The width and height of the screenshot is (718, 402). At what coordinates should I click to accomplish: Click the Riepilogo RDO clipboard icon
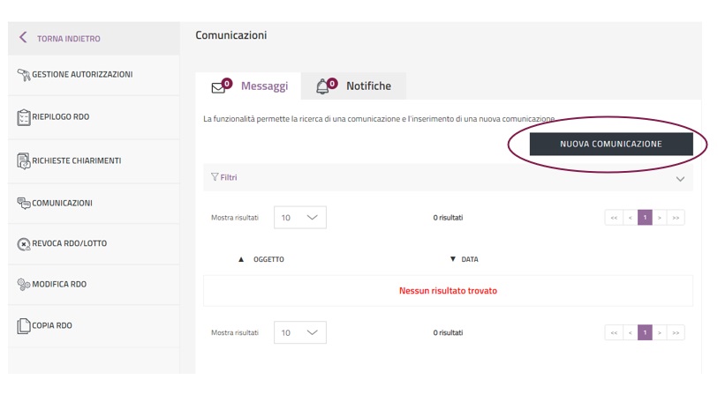pos(24,117)
